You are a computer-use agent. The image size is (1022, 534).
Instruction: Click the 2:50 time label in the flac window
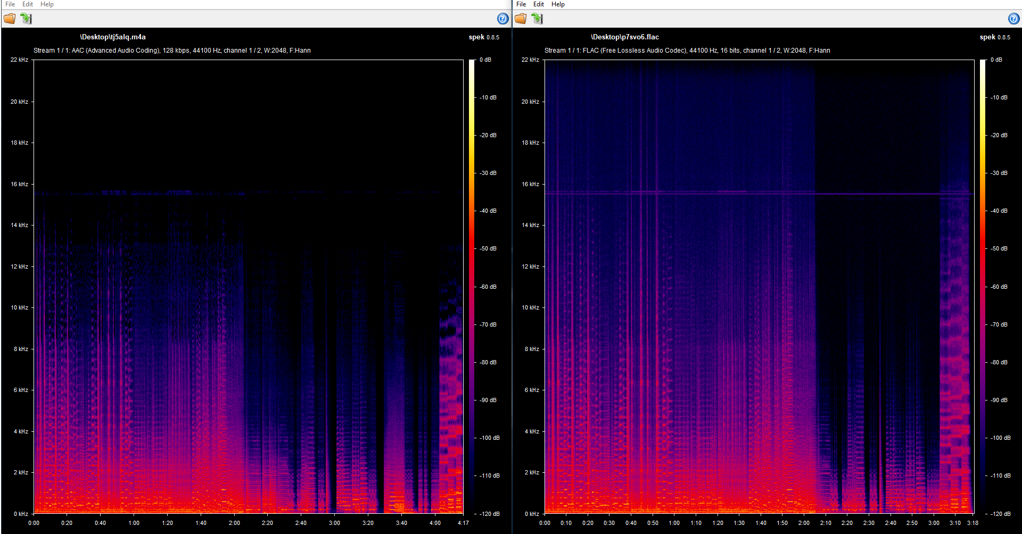pyautogui.click(x=912, y=523)
